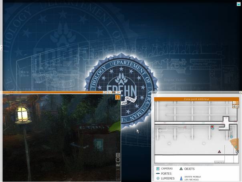The image size is (242, 182).
Task: Select the dark triangle object on the map
Action: [x=219, y=152]
